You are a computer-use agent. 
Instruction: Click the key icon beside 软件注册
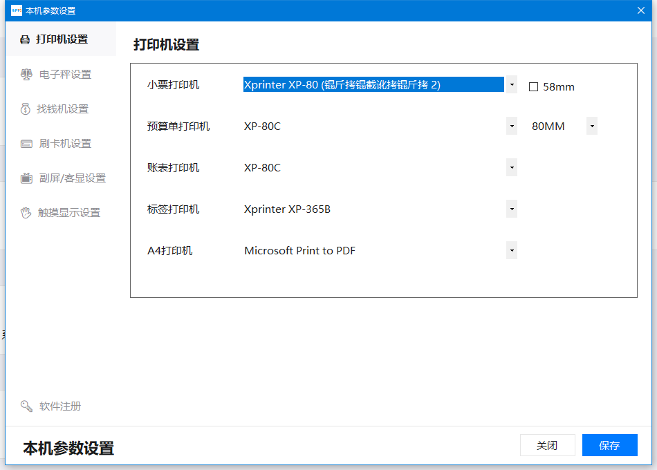point(26,406)
